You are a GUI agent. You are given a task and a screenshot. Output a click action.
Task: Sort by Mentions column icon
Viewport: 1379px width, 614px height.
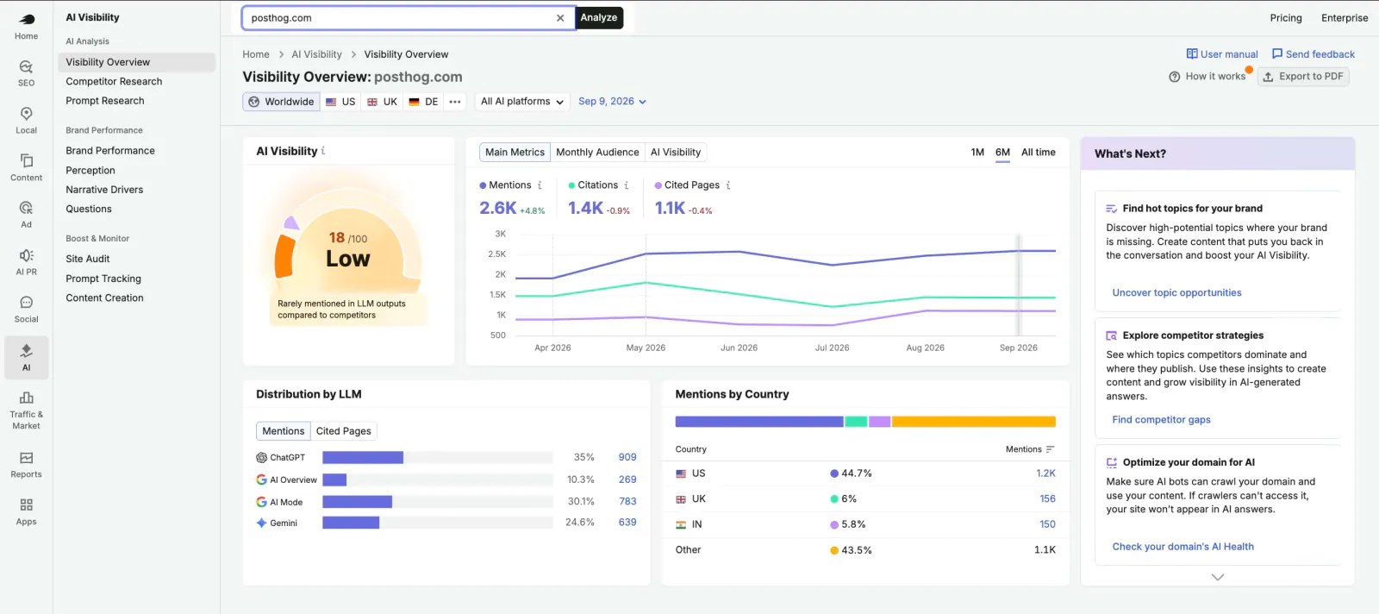click(x=1050, y=449)
